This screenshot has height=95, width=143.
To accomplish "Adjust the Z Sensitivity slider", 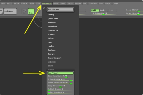I will [60, 80].
